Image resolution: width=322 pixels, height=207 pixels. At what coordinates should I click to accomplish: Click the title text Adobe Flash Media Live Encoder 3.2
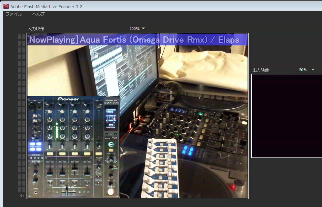(46, 7)
